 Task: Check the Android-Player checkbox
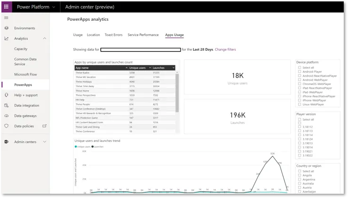(300, 71)
